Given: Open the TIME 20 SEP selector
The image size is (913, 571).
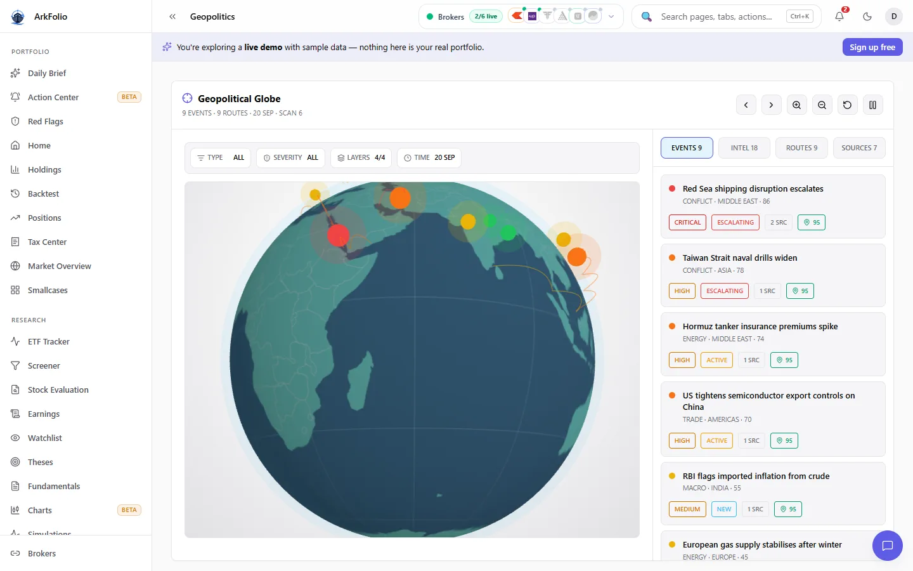Looking at the screenshot, I should pos(429,157).
